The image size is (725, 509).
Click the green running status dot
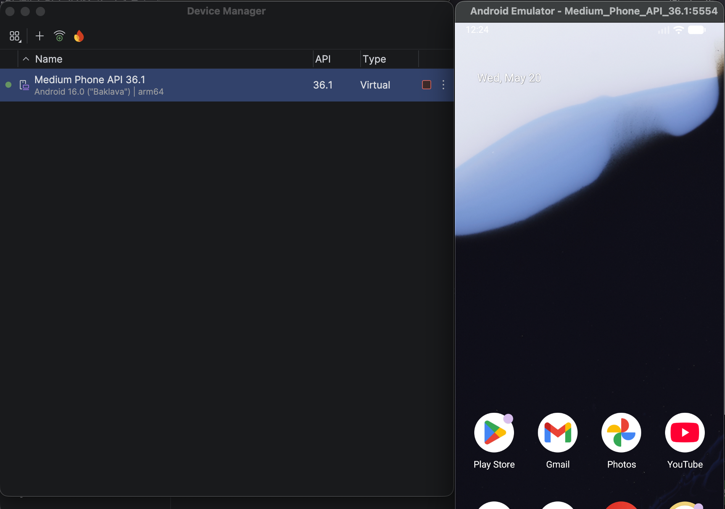pyautogui.click(x=8, y=85)
